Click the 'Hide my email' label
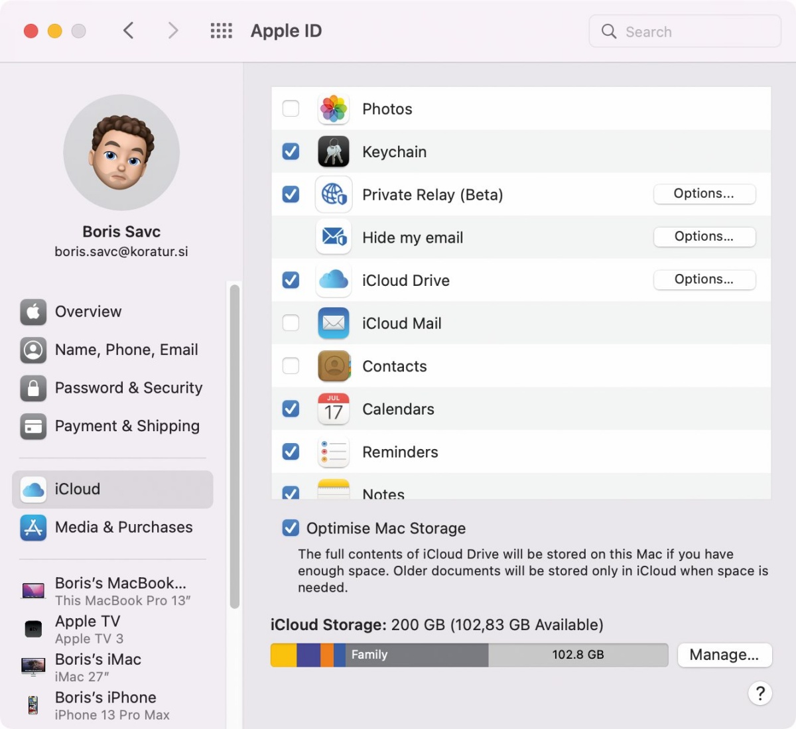This screenshot has width=796, height=729. tap(413, 237)
